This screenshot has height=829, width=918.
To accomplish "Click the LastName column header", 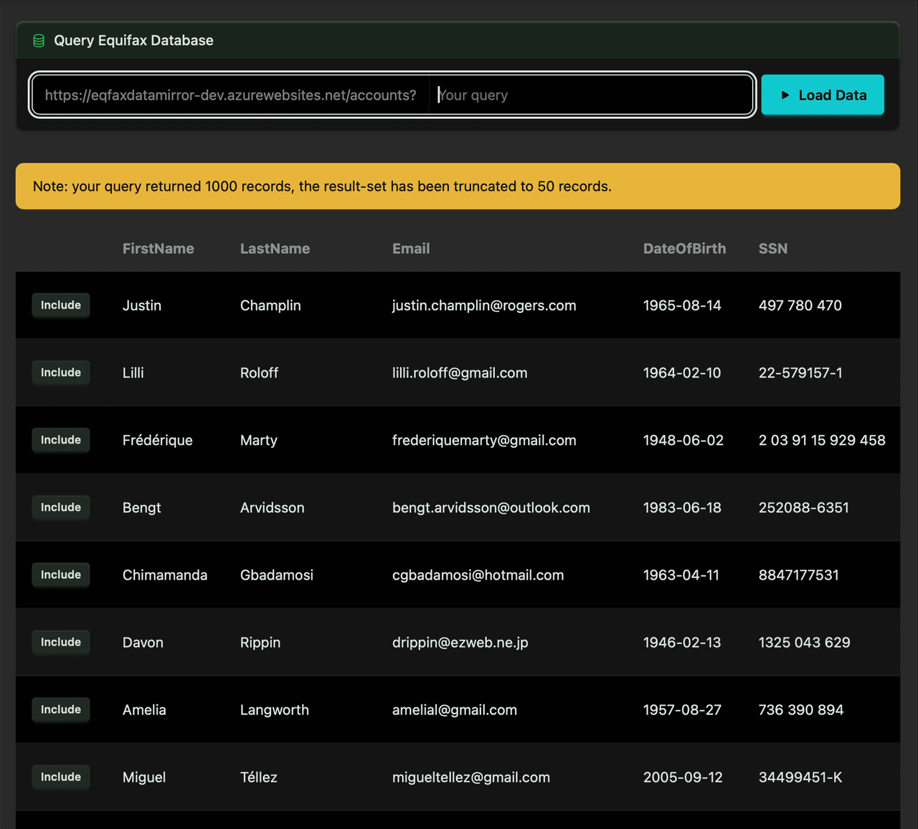I will tap(275, 249).
